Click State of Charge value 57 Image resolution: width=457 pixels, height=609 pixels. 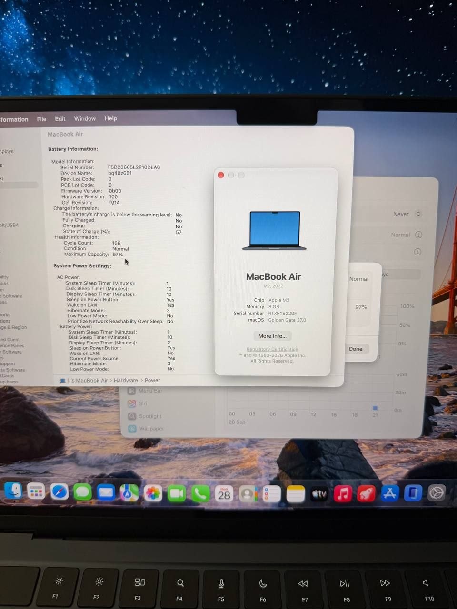click(x=179, y=232)
